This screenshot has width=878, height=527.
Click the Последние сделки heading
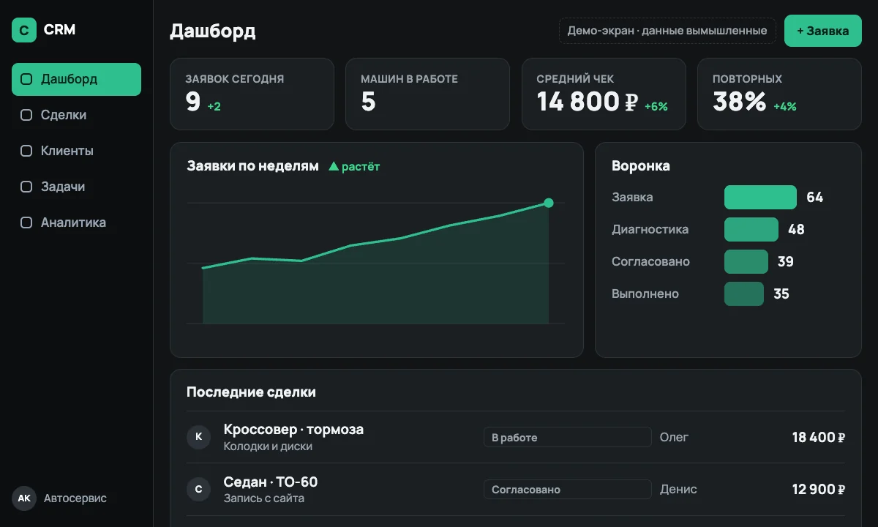251,392
